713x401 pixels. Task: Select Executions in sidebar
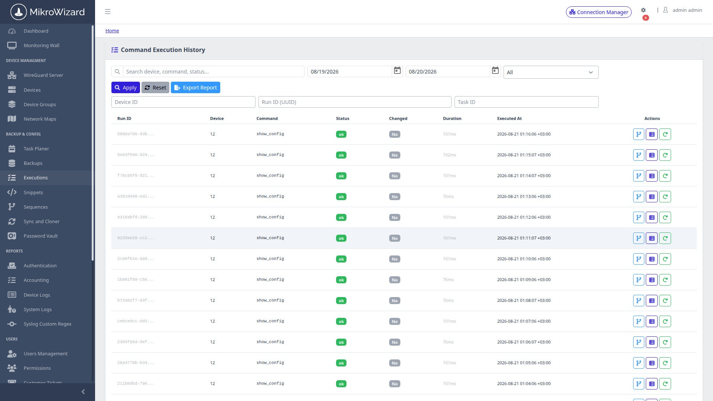tap(46, 178)
